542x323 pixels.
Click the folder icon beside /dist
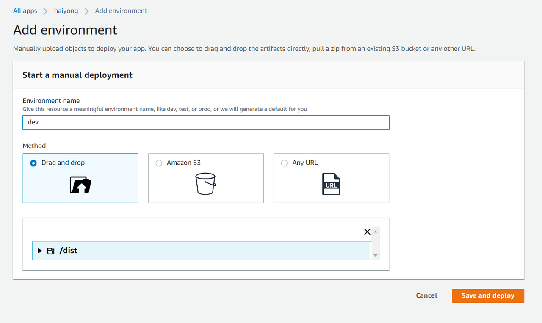click(x=51, y=251)
